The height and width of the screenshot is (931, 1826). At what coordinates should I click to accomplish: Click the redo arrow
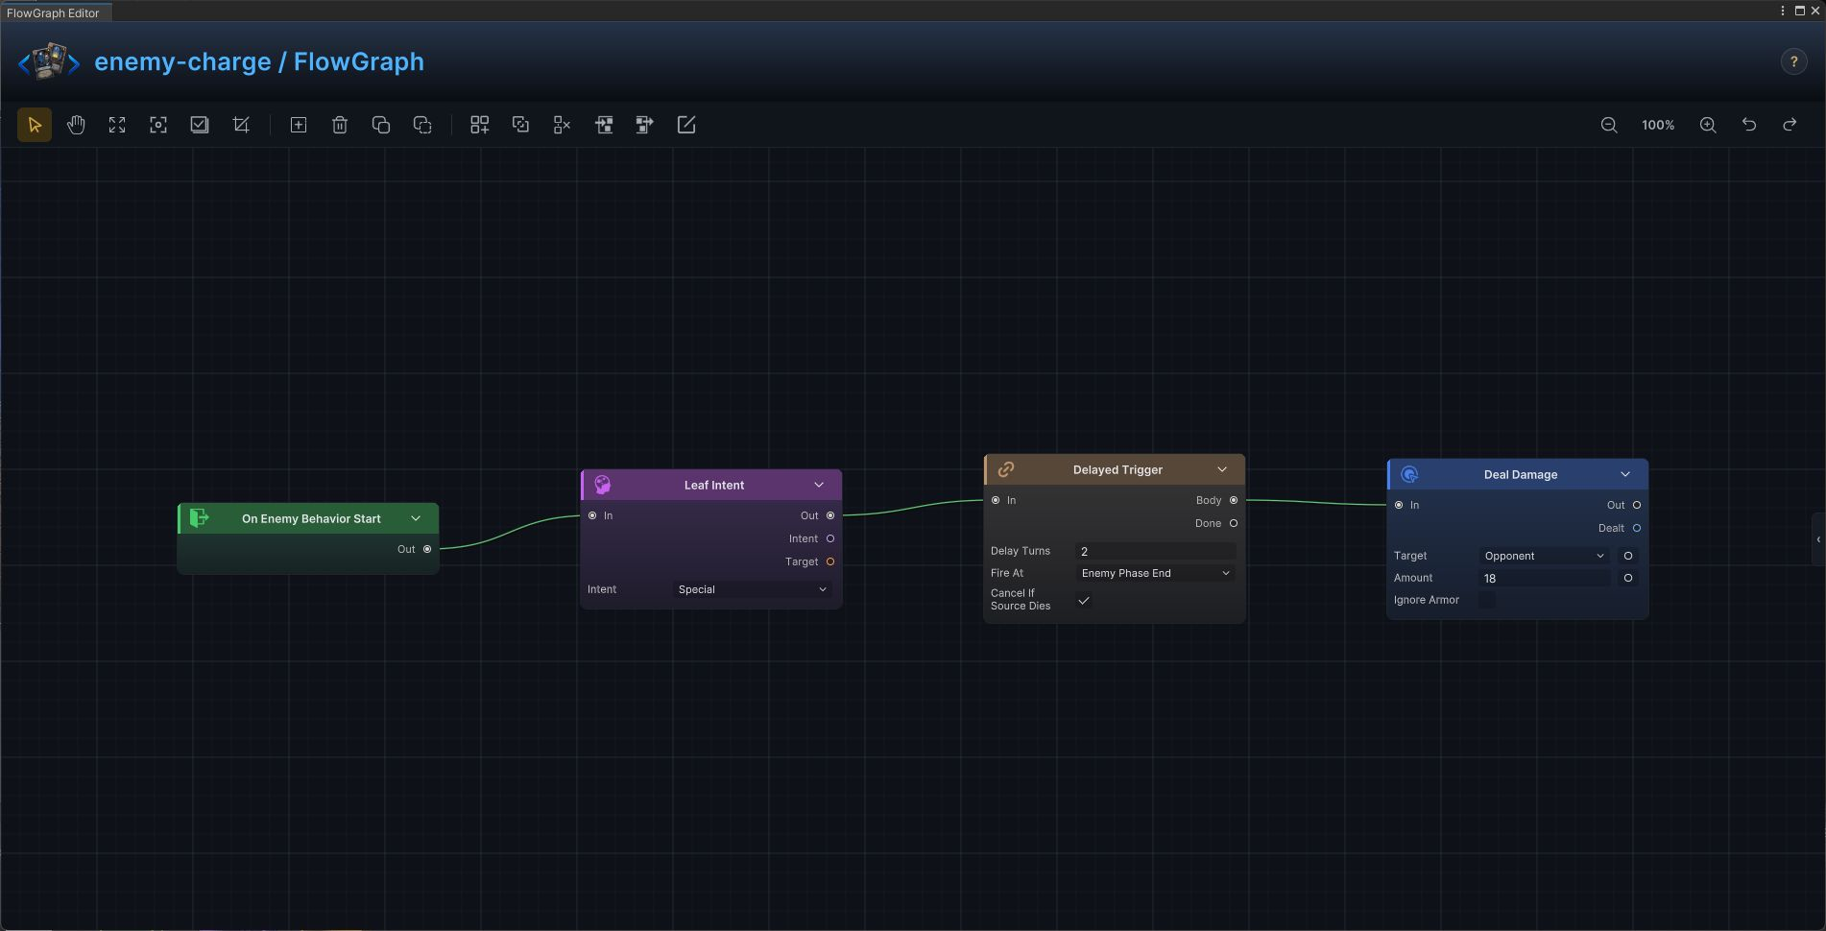(x=1790, y=125)
